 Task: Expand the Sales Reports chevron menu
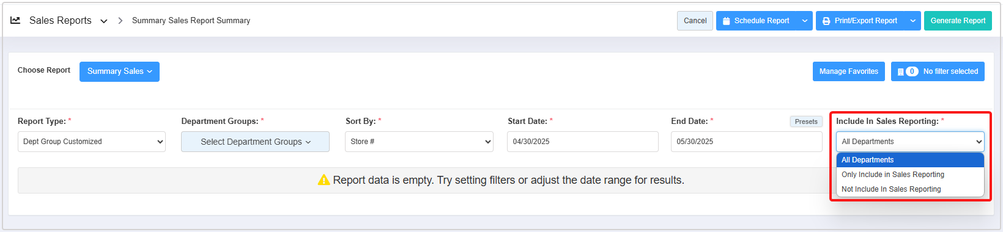[x=104, y=21]
